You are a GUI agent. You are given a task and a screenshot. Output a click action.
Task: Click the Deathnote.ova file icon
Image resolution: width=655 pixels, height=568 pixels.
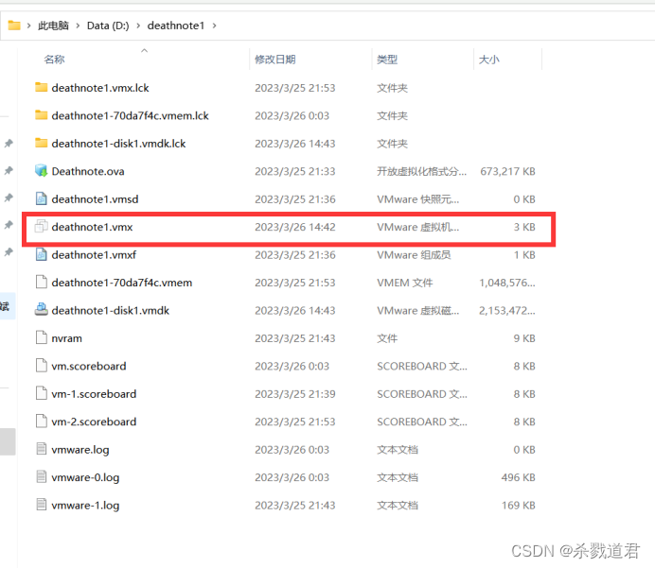click(x=41, y=170)
